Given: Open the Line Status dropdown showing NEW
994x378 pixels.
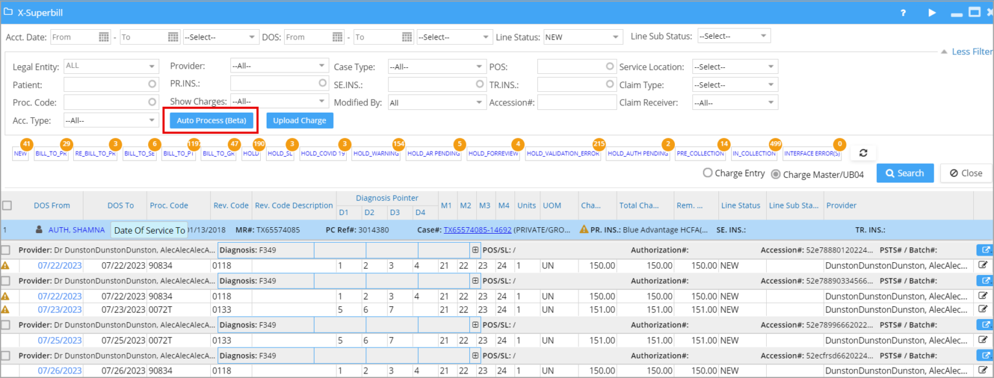Looking at the screenshot, I should point(582,37).
